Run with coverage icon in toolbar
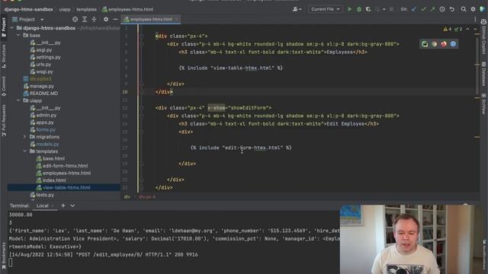 point(368,9)
